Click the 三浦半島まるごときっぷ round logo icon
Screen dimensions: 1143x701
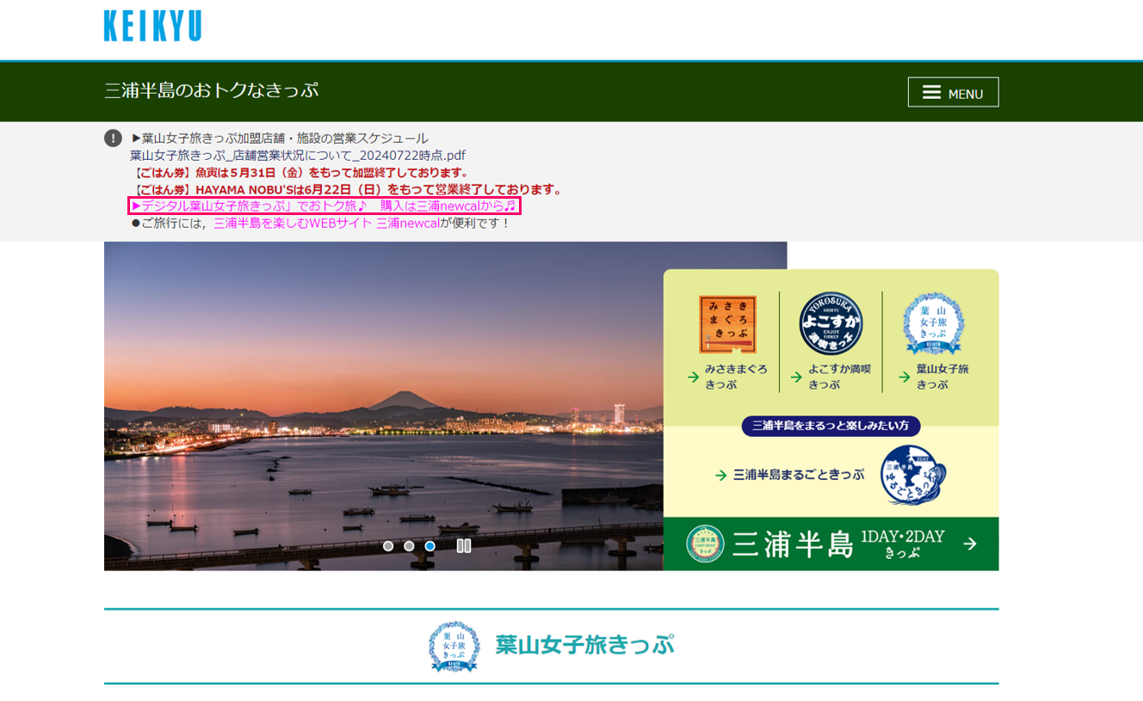[x=913, y=475]
